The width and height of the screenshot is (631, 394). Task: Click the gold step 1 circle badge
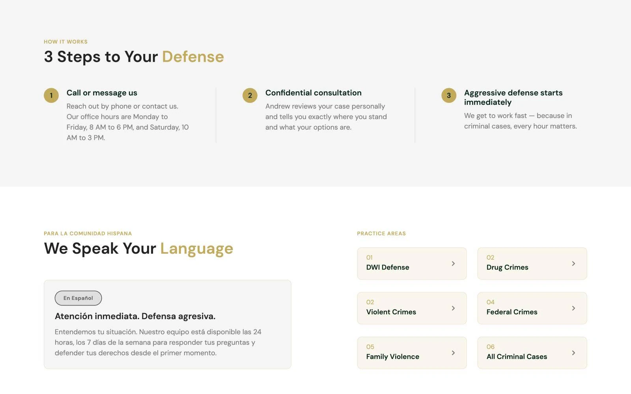pos(51,95)
